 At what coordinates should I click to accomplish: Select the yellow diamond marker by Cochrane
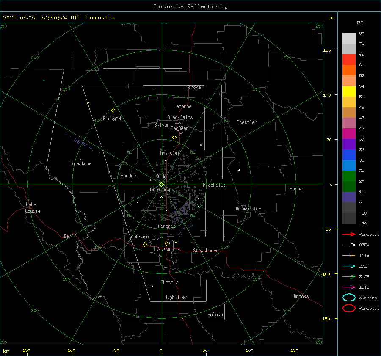[x=145, y=245]
